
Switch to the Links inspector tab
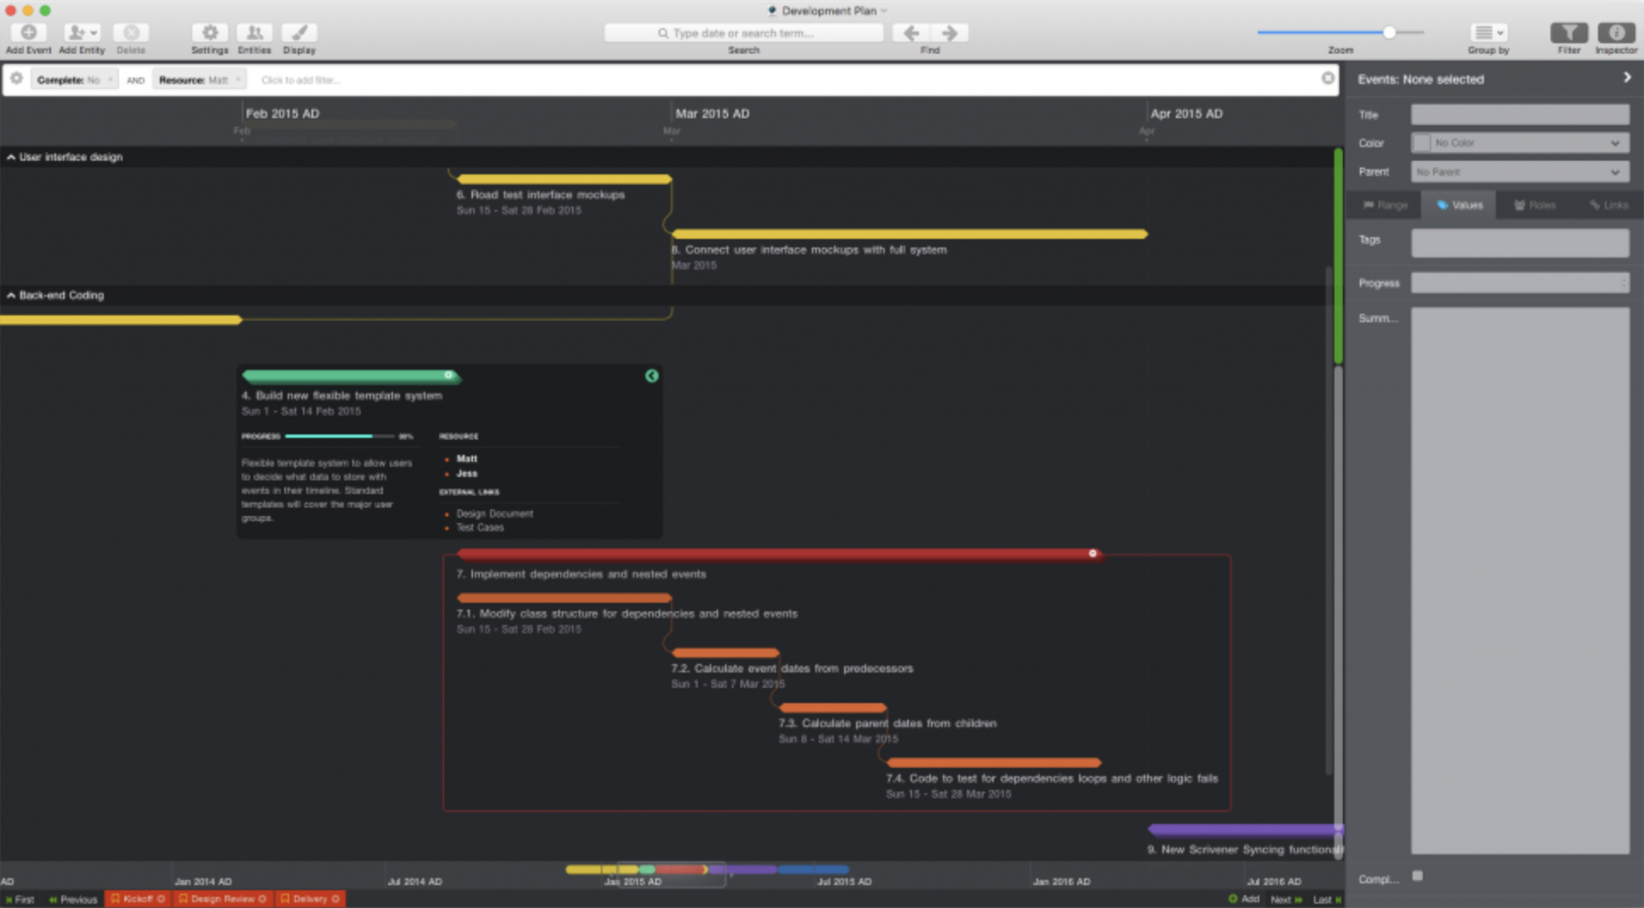pyautogui.click(x=1608, y=205)
